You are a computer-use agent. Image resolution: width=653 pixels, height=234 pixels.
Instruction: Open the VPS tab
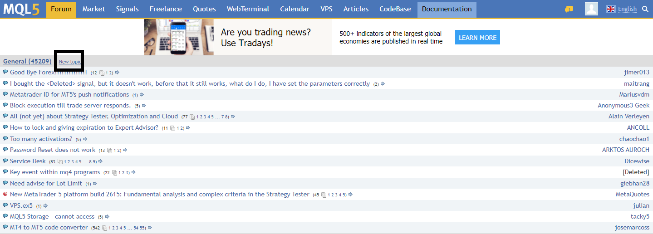click(x=326, y=9)
